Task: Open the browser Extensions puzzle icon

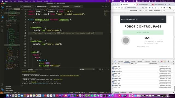Action: click(x=164, y=8)
